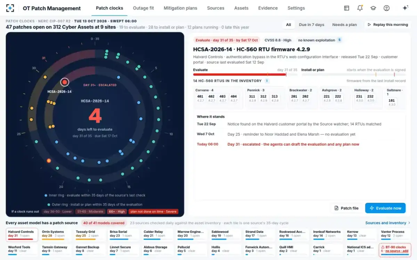
Task: Open the Orrin Systems source tile
Action: pyautogui.click(x=56, y=234)
